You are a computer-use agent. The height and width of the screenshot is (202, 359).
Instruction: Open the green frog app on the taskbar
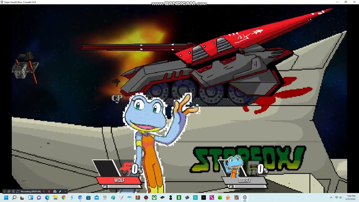pos(220,198)
